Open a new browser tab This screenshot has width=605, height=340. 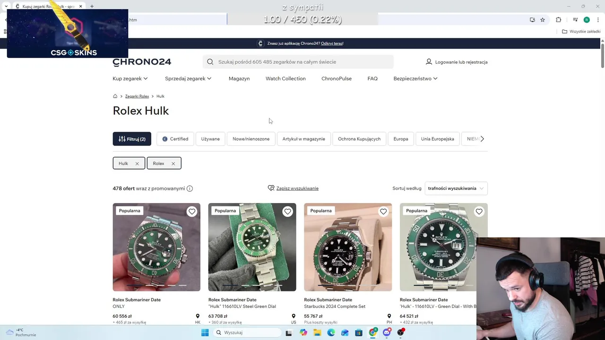pos(92,6)
